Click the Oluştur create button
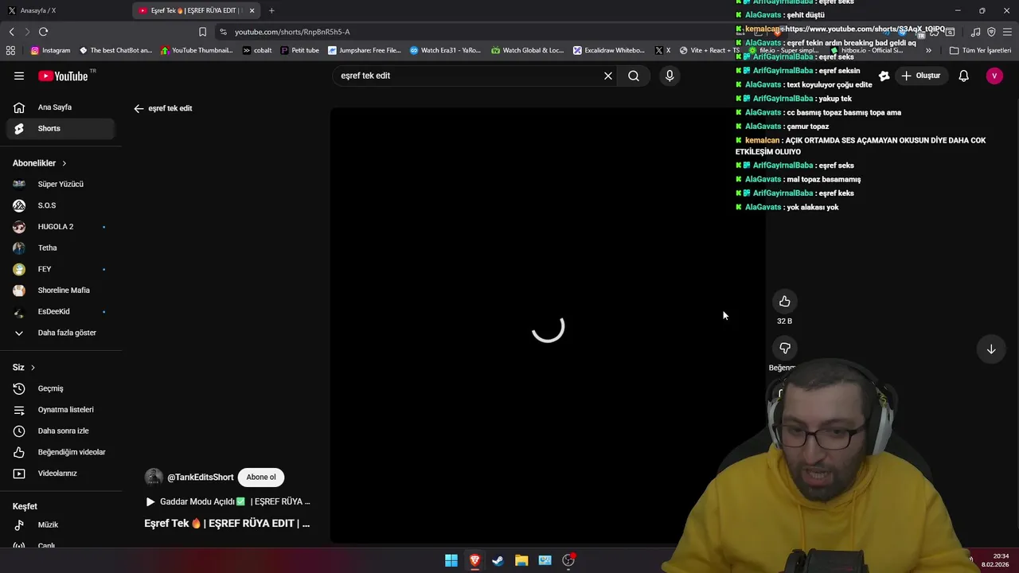Screen dimensions: 1019x573 click(920, 76)
